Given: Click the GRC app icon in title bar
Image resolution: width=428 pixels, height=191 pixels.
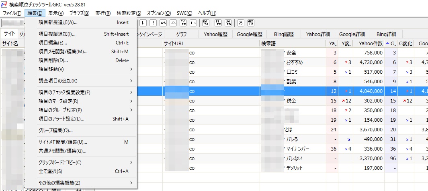Looking at the screenshot, I should click(4, 5).
